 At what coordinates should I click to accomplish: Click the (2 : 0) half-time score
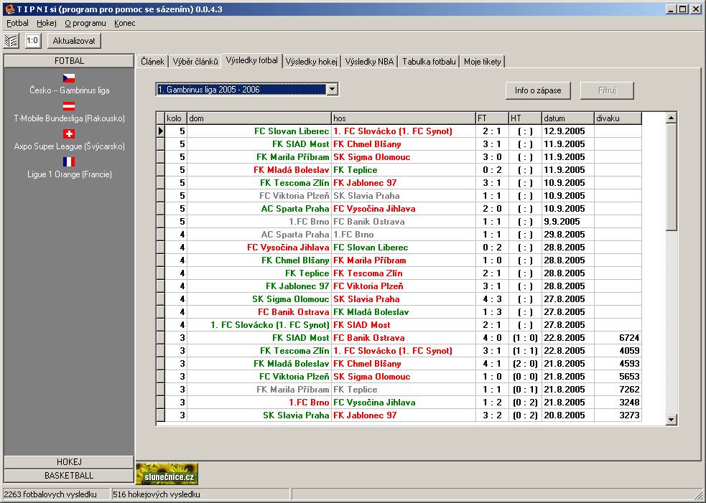(525, 364)
